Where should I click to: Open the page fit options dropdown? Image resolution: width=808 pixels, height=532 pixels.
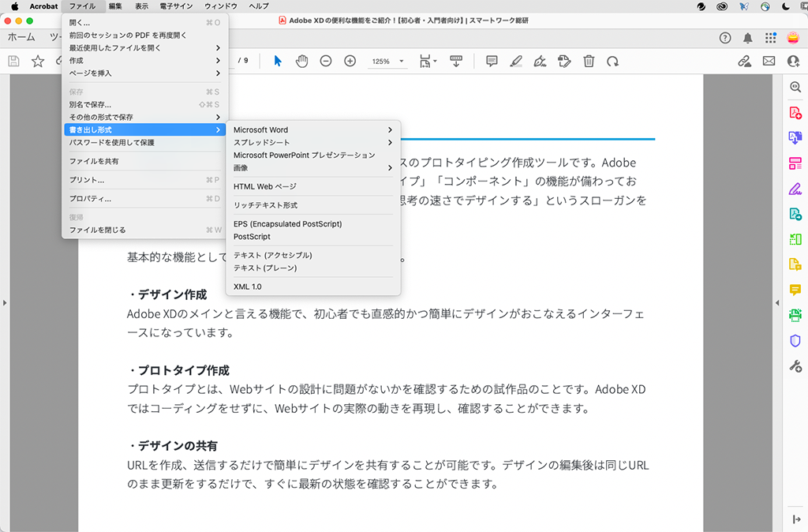pyautogui.click(x=428, y=62)
